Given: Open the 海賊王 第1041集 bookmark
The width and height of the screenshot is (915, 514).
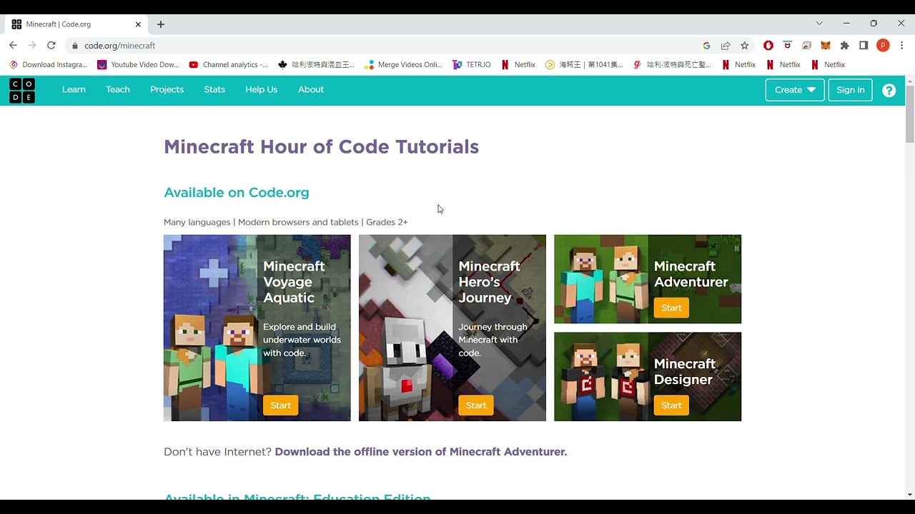Looking at the screenshot, I should (584, 64).
